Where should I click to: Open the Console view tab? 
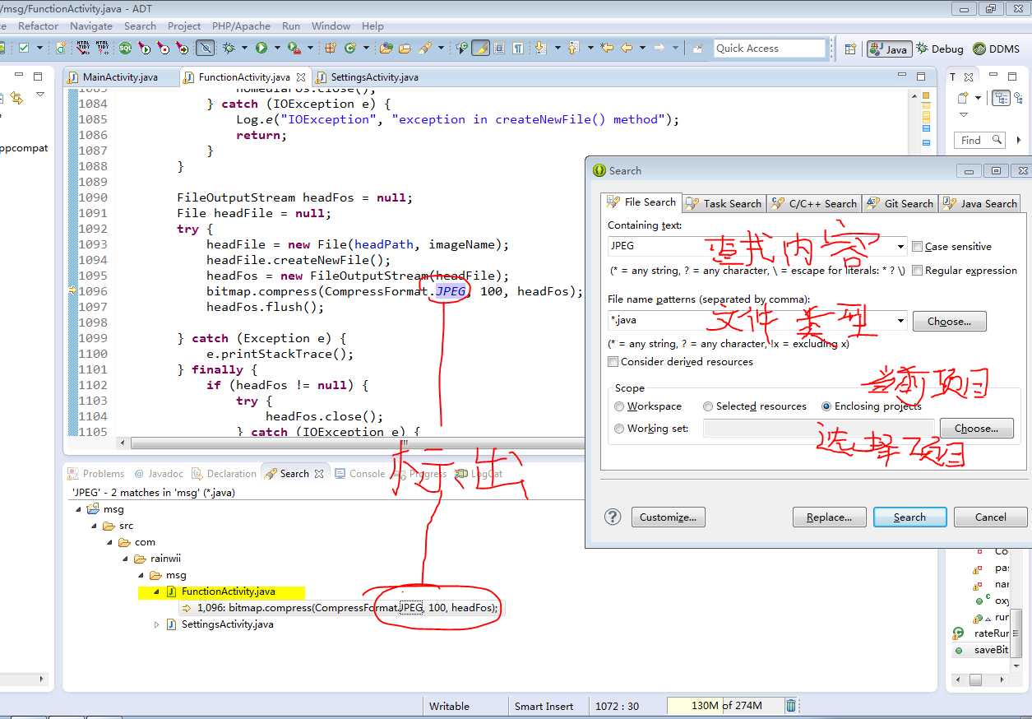359,473
